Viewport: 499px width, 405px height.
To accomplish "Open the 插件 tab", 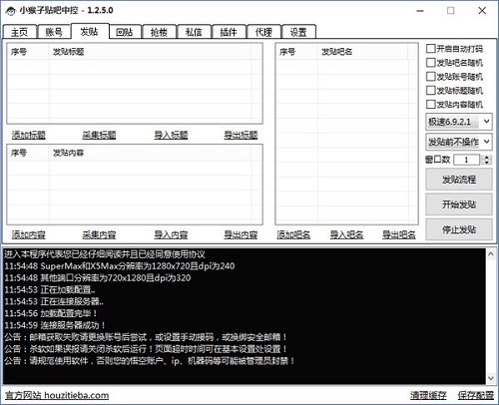I will click(x=229, y=32).
